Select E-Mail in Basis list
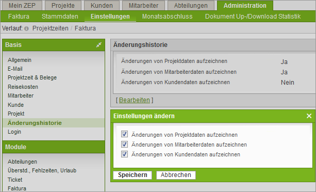This screenshot has height=192, width=316. coord(15,69)
